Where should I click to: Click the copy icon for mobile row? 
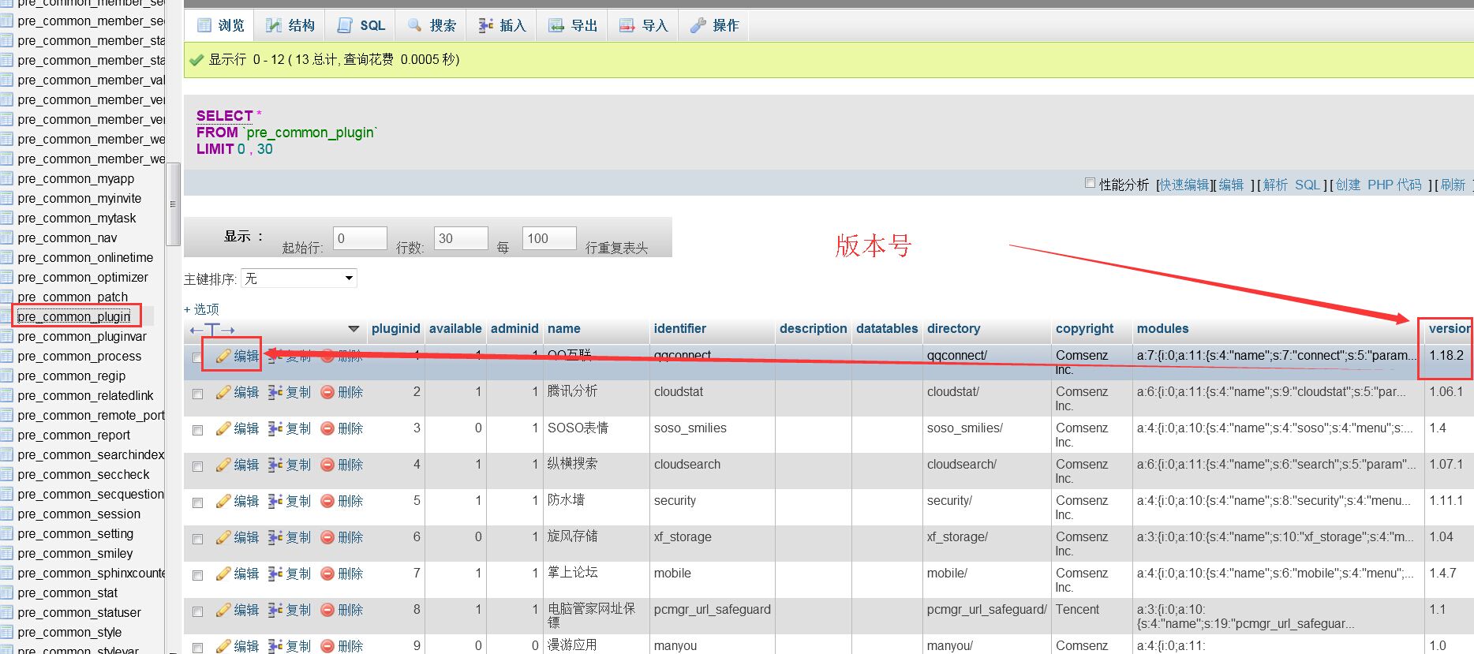[x=275, y=574]
